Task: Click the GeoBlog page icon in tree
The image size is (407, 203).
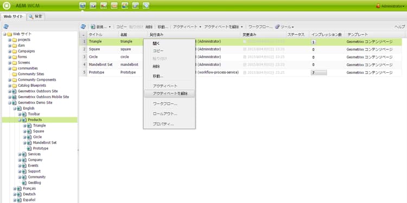Action: point(24,183)
